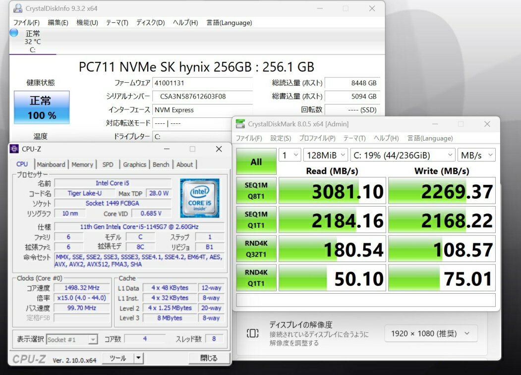This screenshot has width=521, height=375.
Task: Click the RND4K Q1T1 read result 50.10
Action: click(x=332, y=278)
